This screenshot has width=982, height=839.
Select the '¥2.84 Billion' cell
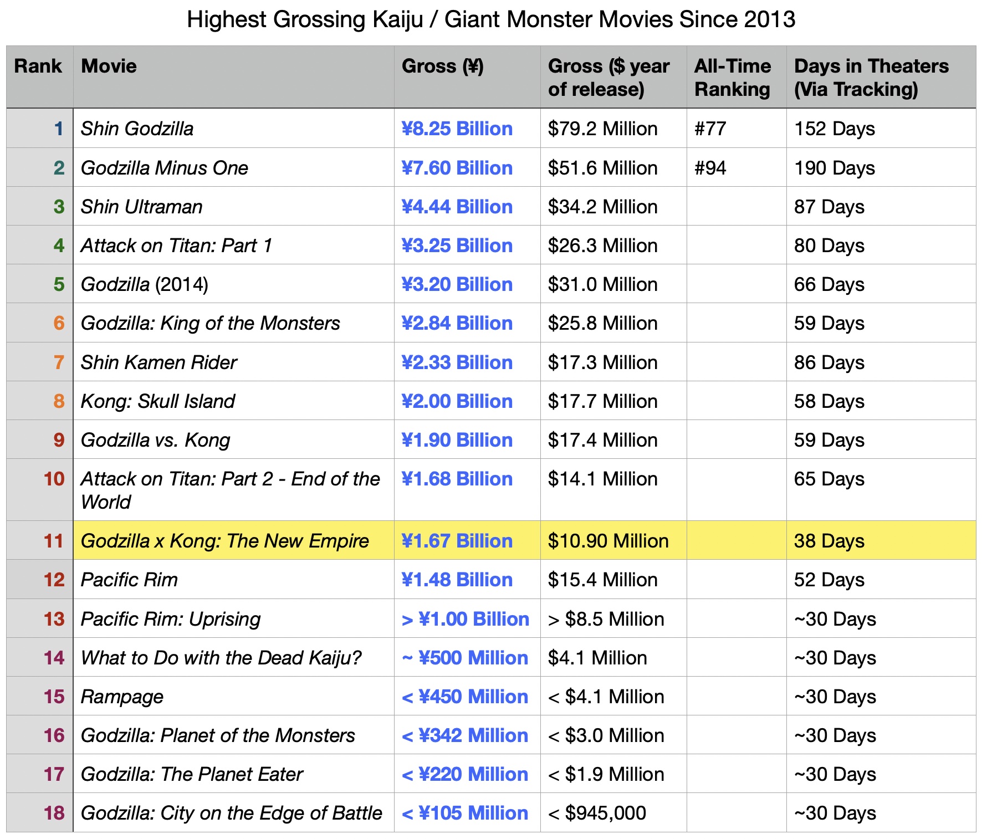coord(467,323)
